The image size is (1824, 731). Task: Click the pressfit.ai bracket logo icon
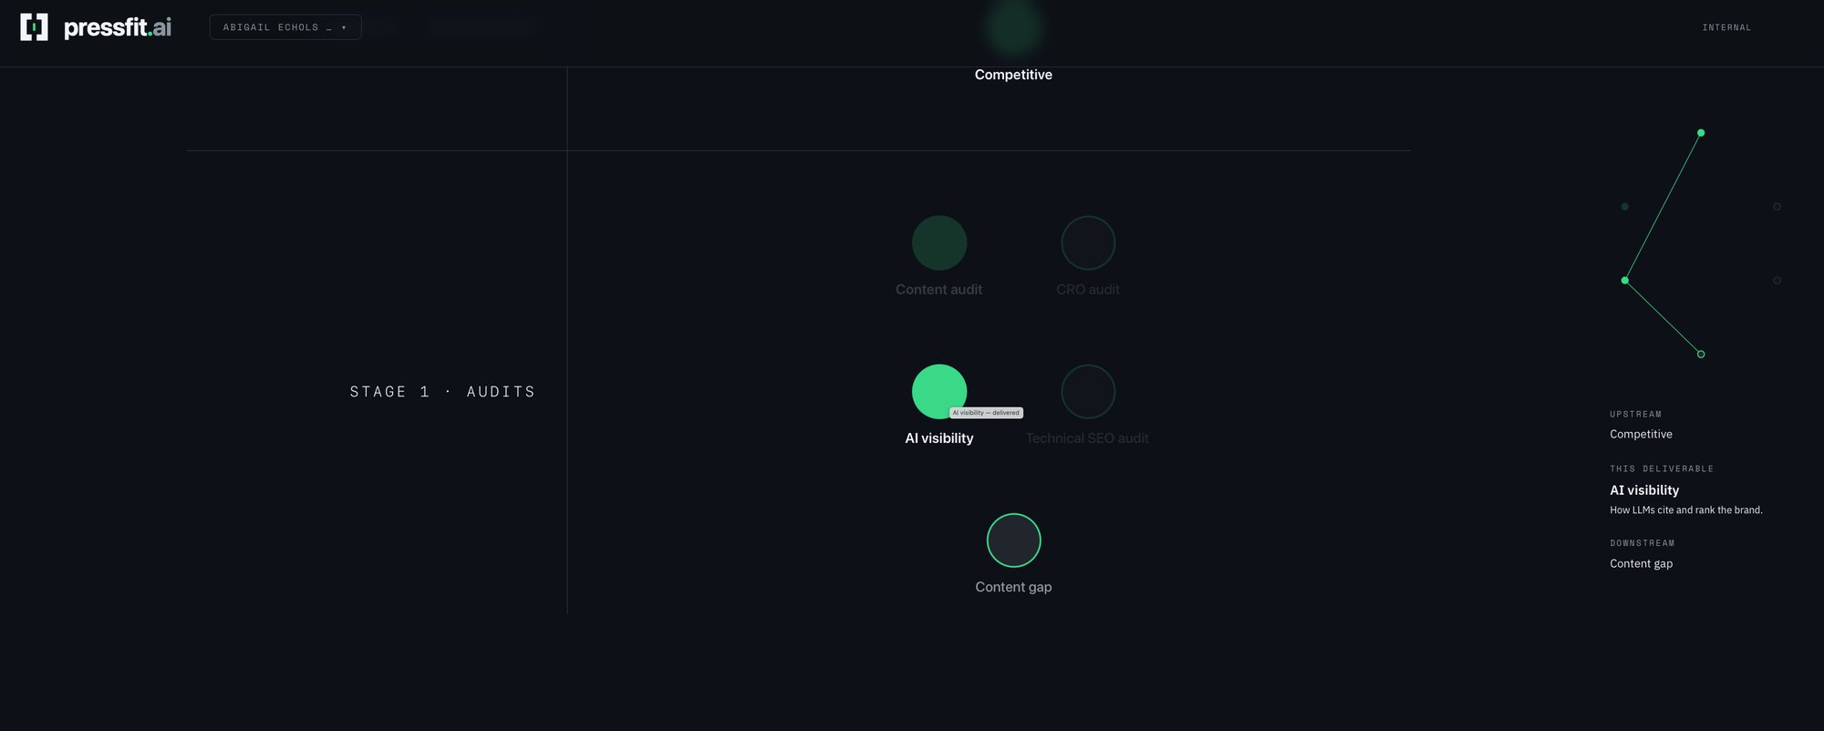(x=34, y=27)
